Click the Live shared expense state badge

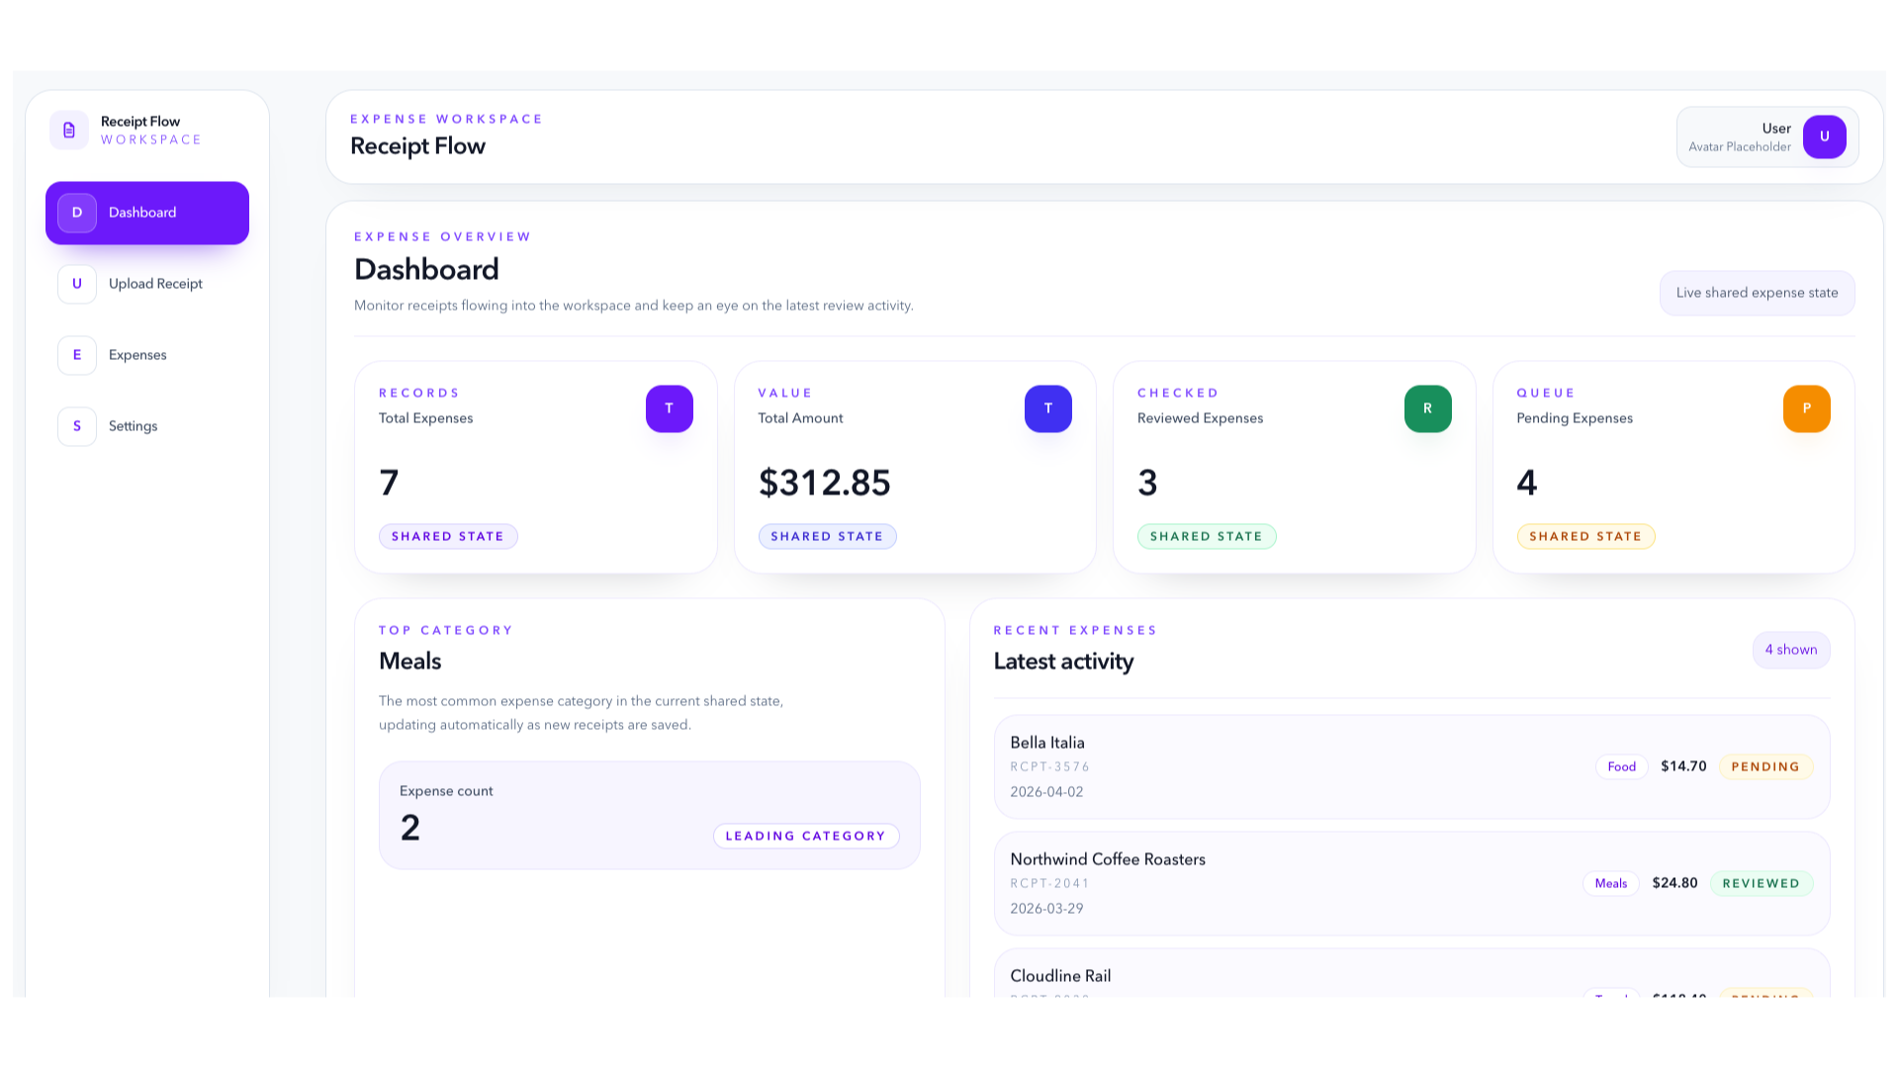coord(1757,293)
